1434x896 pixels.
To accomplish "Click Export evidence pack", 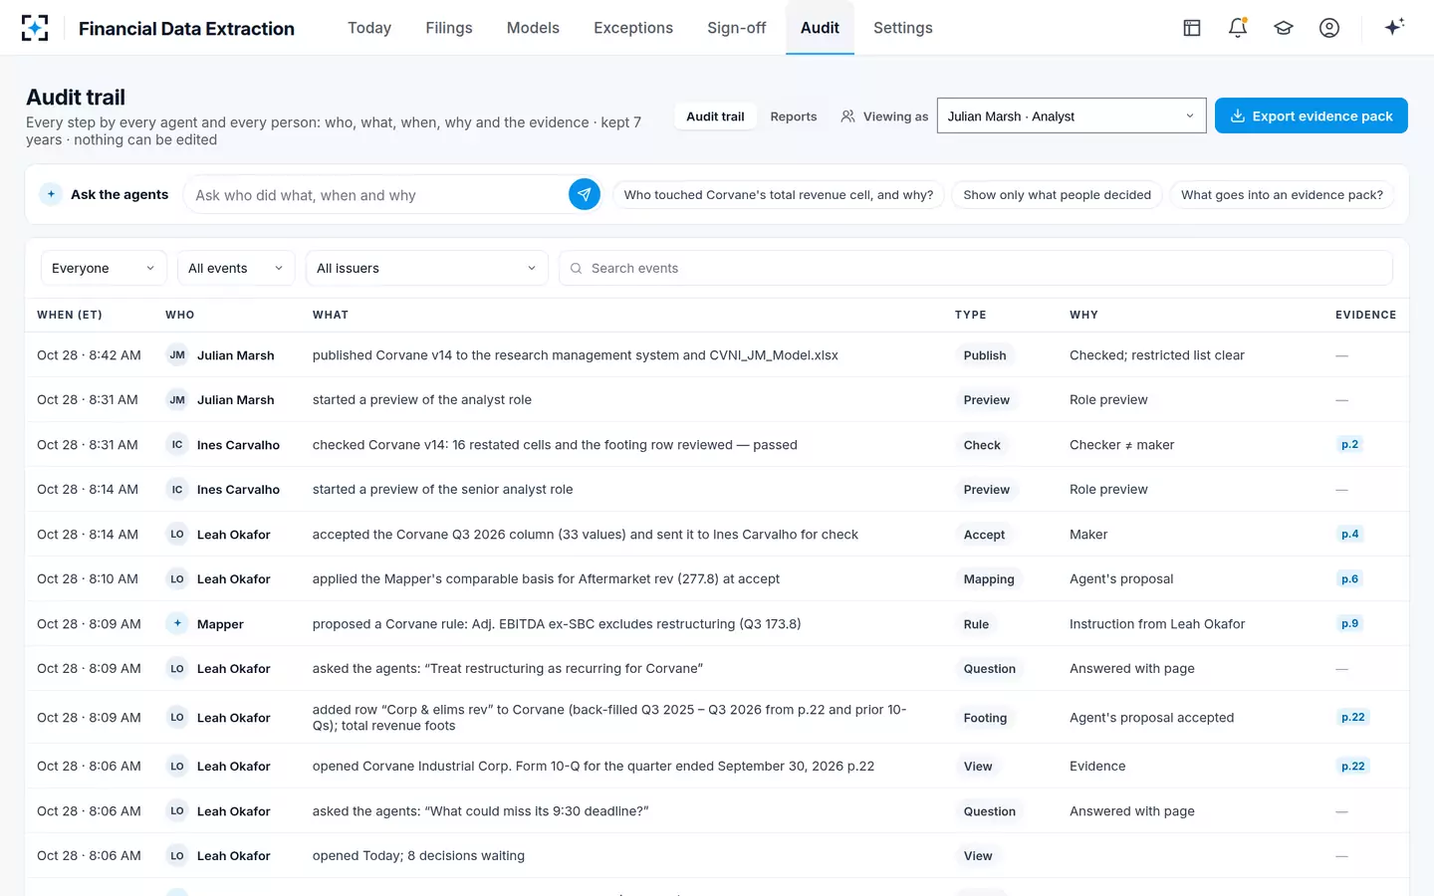I will click(1312, 115).
